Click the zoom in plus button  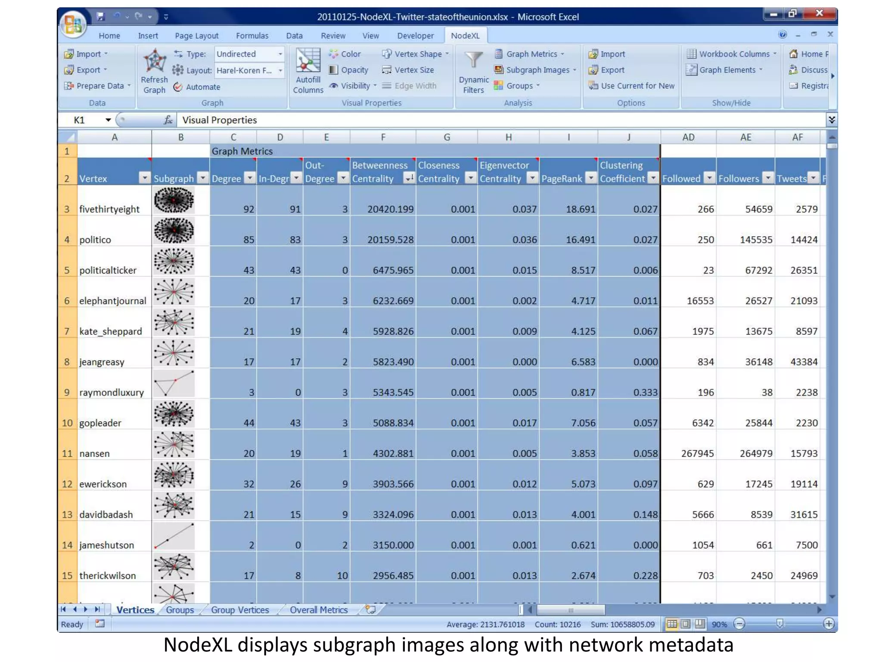pos(829,624)
